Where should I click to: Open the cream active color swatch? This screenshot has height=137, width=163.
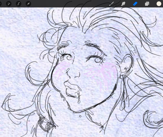point(159,4)
